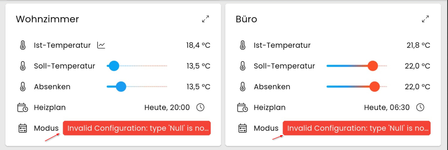Image resolution: width=448 pixels, height=150 pixels.
Task: Click the Wohnzimmer Absenken thermometer icon
Action: tap(23, 87)
